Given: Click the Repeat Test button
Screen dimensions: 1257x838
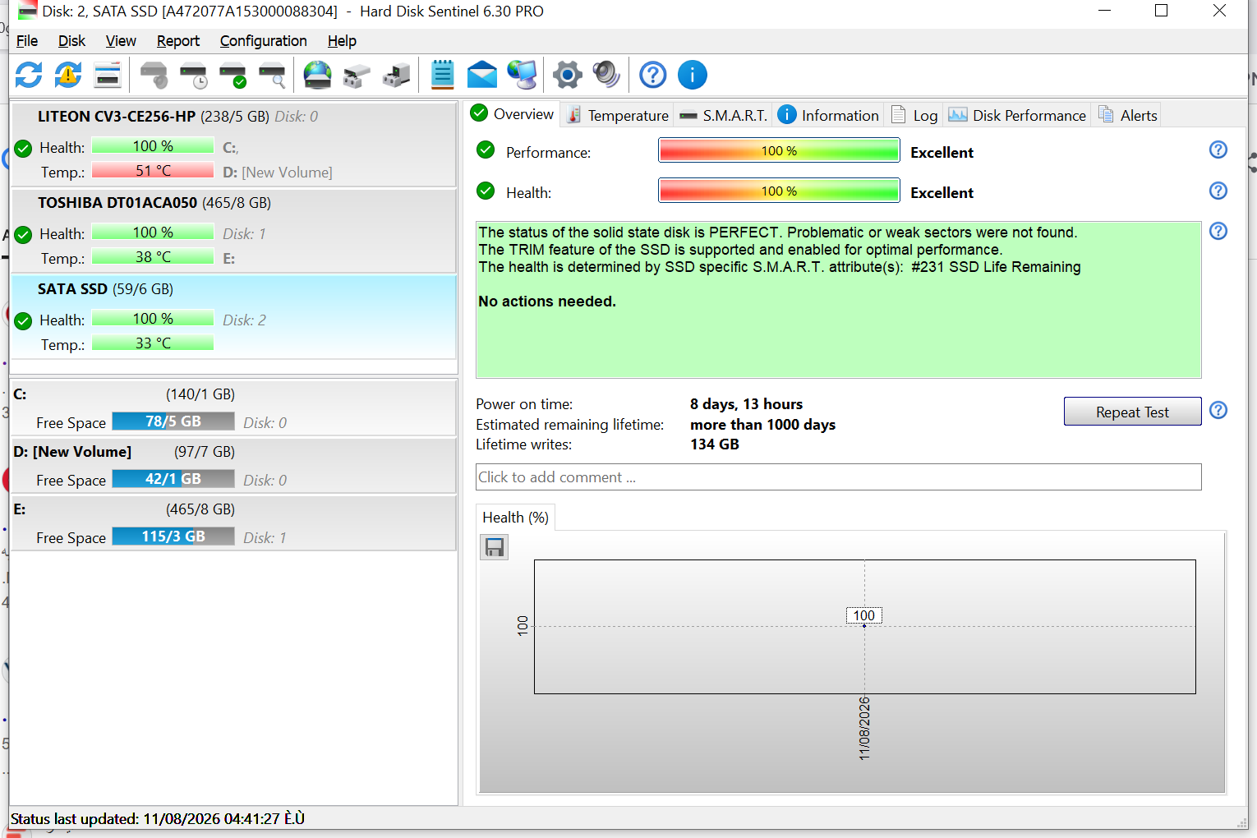Looking at the screenshot, I should (1132, 412).
